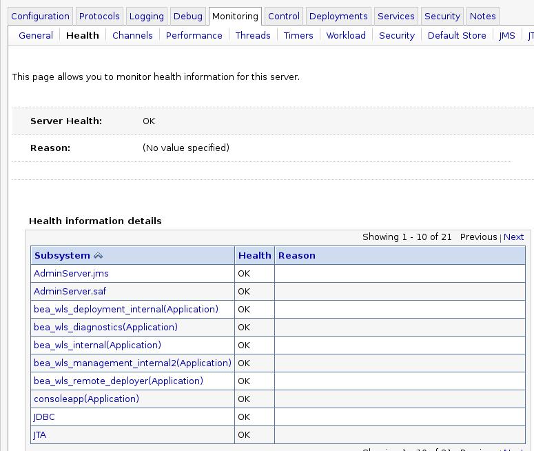The height and width of the screenshot is (451, 534).
Task: Click the 'Reason:' label under Server Health
Action: tap(50, 148)
